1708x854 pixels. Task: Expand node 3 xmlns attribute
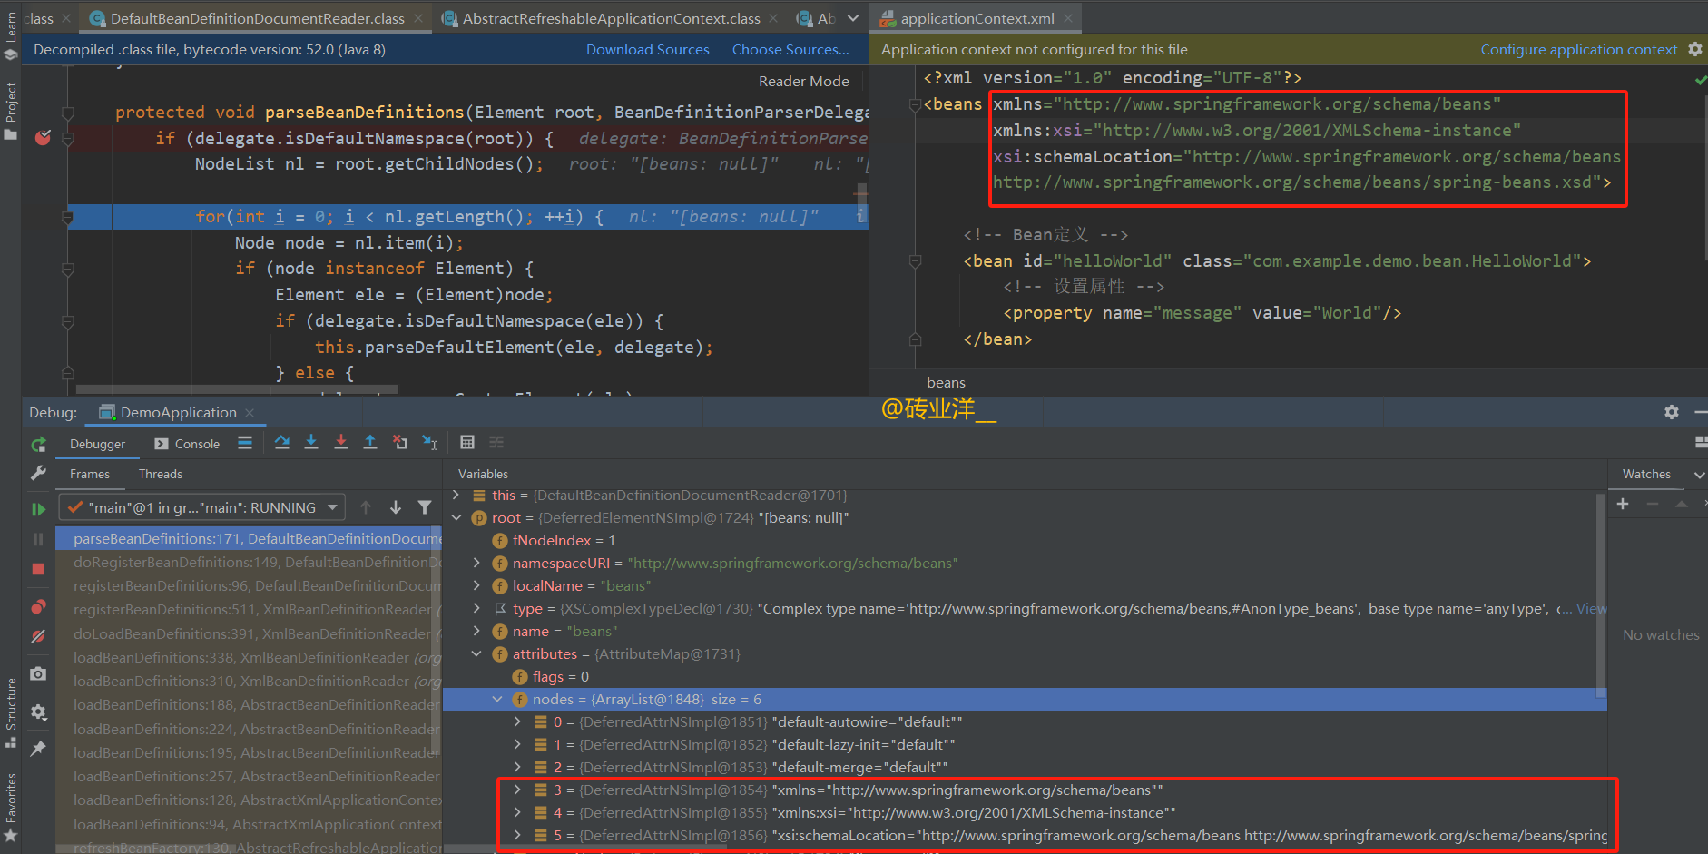(x=517, y=790)
